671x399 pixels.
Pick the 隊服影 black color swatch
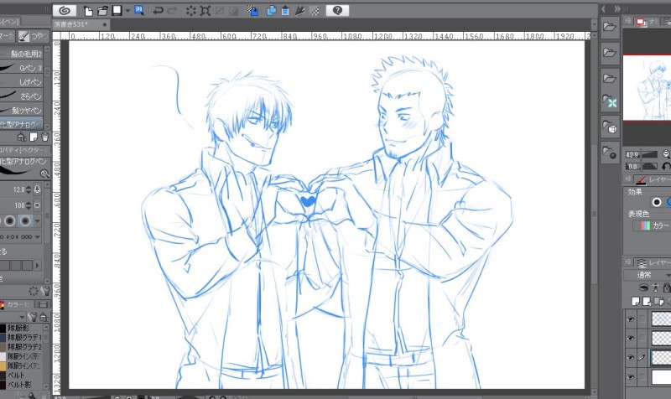tap(3, 329)
